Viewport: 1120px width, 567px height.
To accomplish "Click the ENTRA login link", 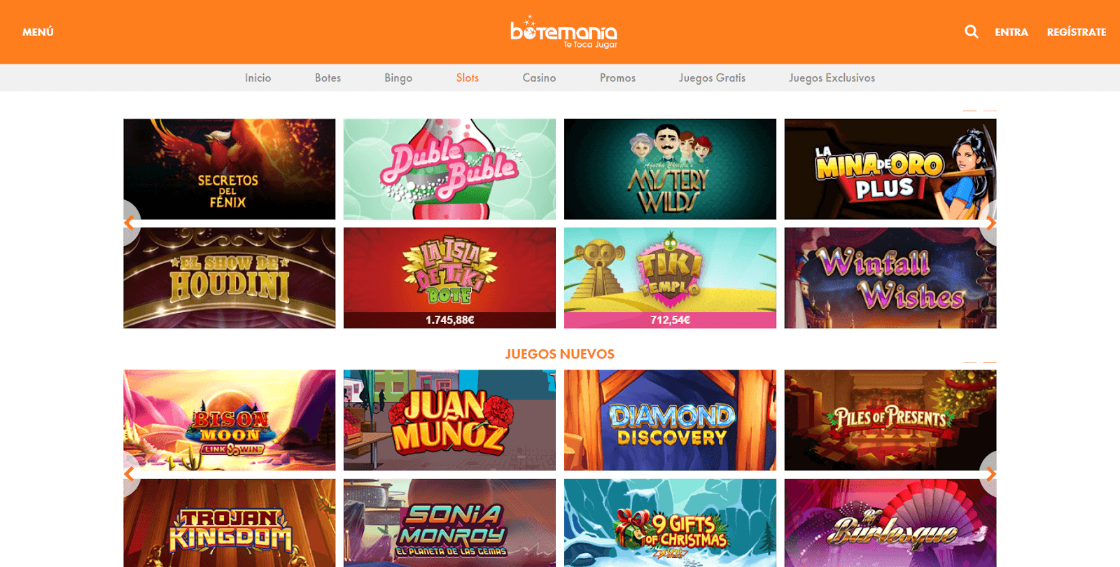I will (x=1011, y=32).
